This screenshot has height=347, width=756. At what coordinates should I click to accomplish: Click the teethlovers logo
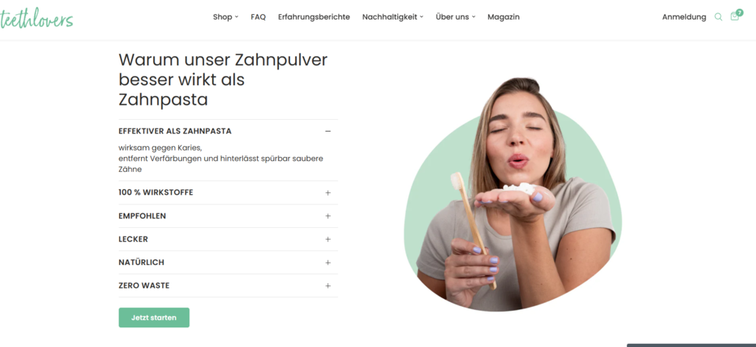click(x=36, y=19)
